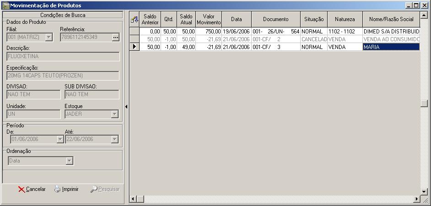Maximize the Movimentação de Produtos window
This screenshot has width=431, height=206.
(416, 5)
